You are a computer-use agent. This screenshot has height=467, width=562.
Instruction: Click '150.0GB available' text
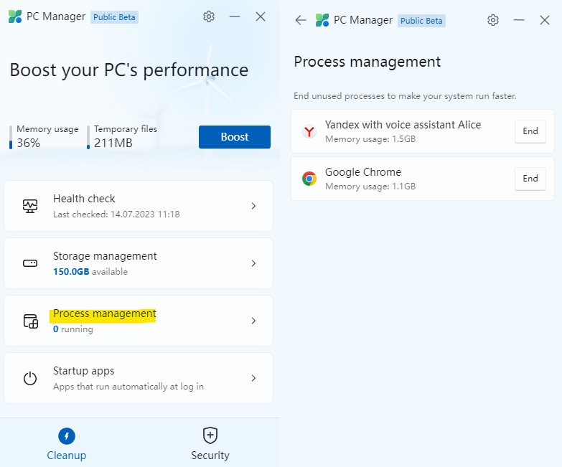(90, 271)
